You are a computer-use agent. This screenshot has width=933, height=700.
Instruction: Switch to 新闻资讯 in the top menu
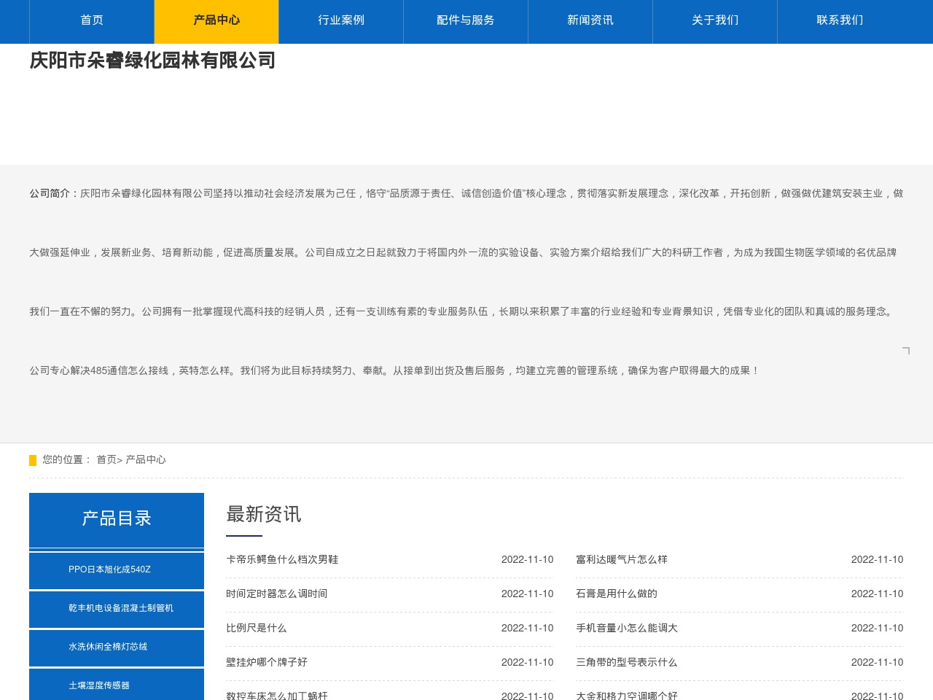pos(590,20)
